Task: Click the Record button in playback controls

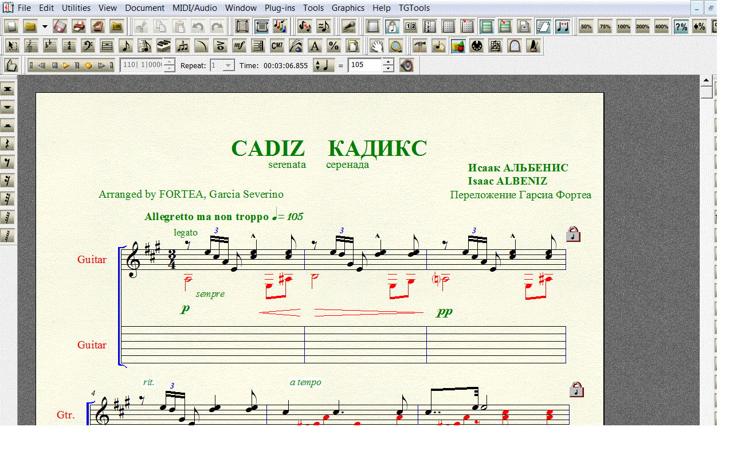Action: [x=88, y=65]
